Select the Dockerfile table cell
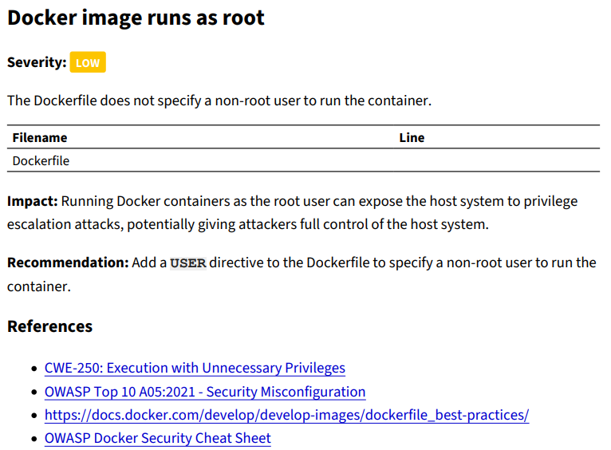Image resolution: width=611 pixels, height=450 pixels. click(x=41, y=160)
